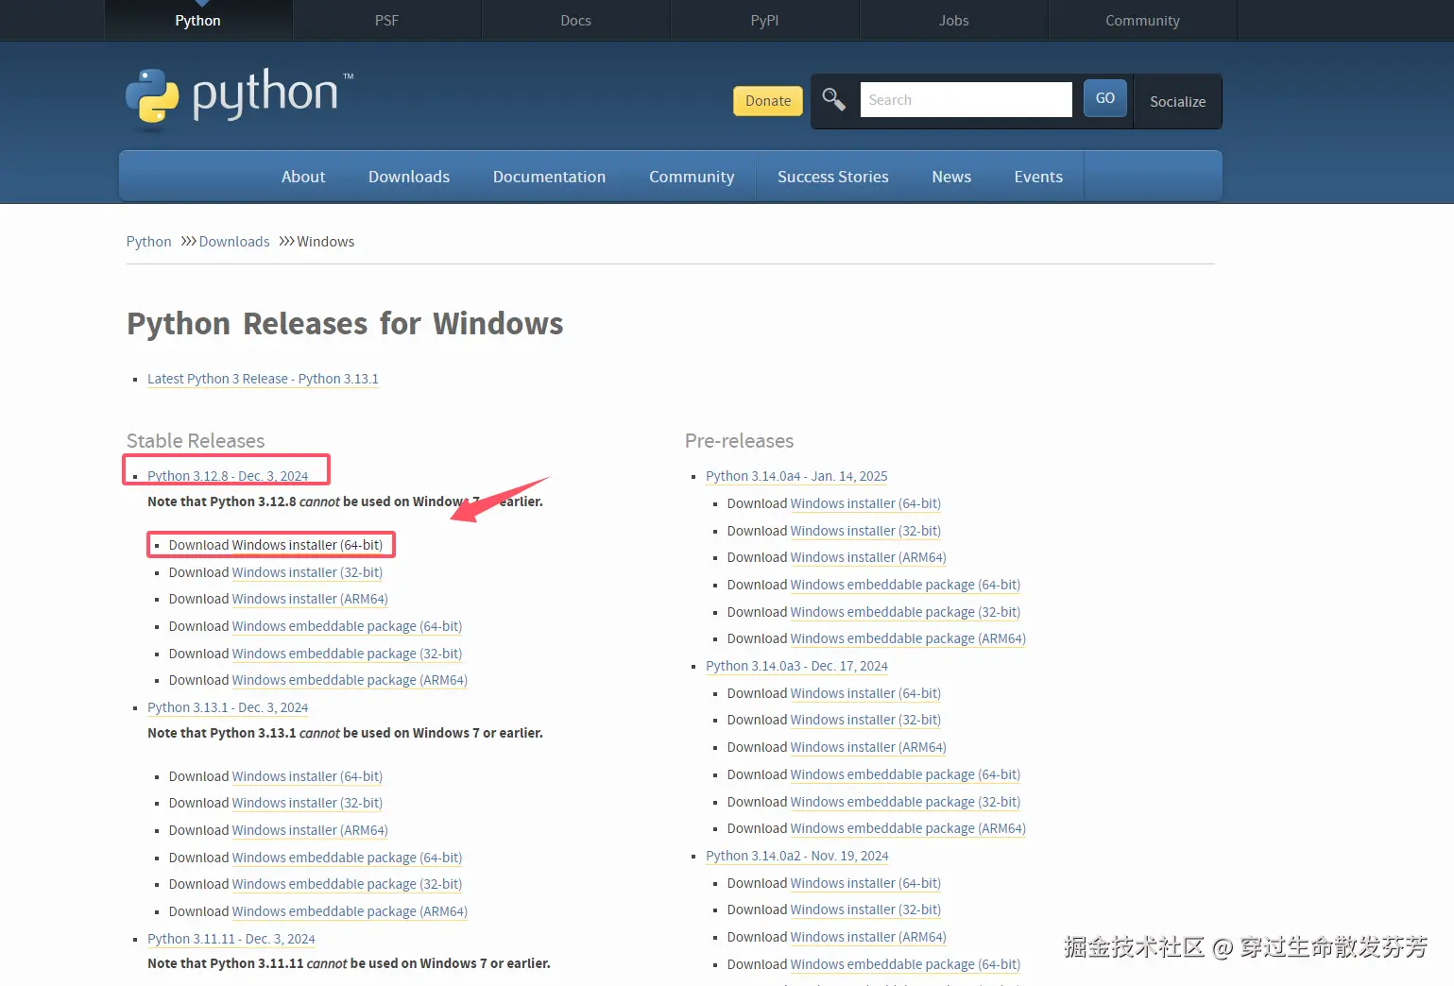Download 3.14.0a4 embeddable package (32-bit)
This screenshot has width=1454, height=986.
905,612
